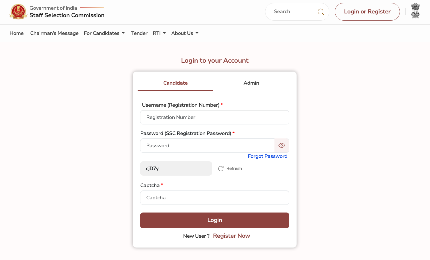The width and height of the screenshot is (430, 260).
Task: Click the Forgot Password link
Action: coord(268,156)
